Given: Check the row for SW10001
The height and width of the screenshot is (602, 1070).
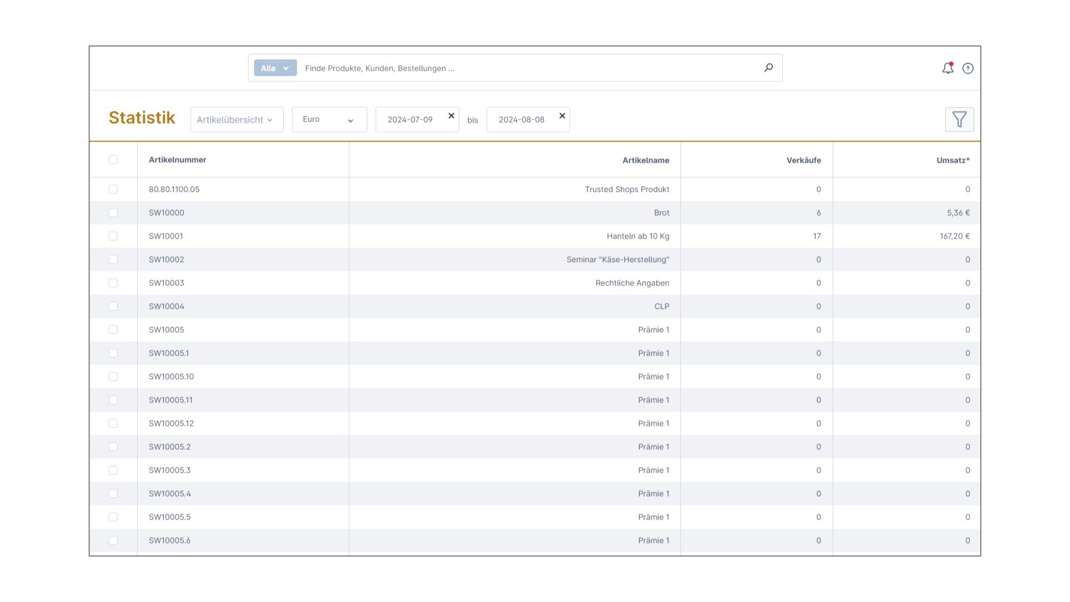Looking at the screenshot, I should tap(113, 236).
